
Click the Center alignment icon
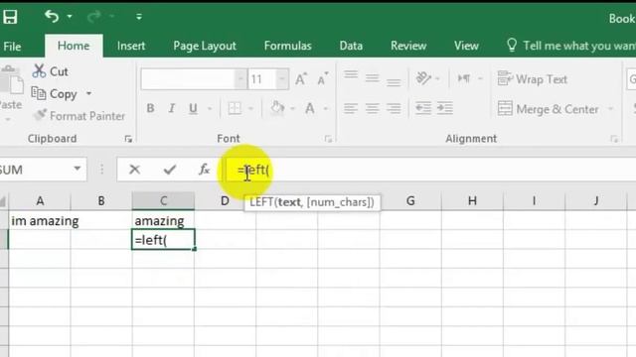372,108
